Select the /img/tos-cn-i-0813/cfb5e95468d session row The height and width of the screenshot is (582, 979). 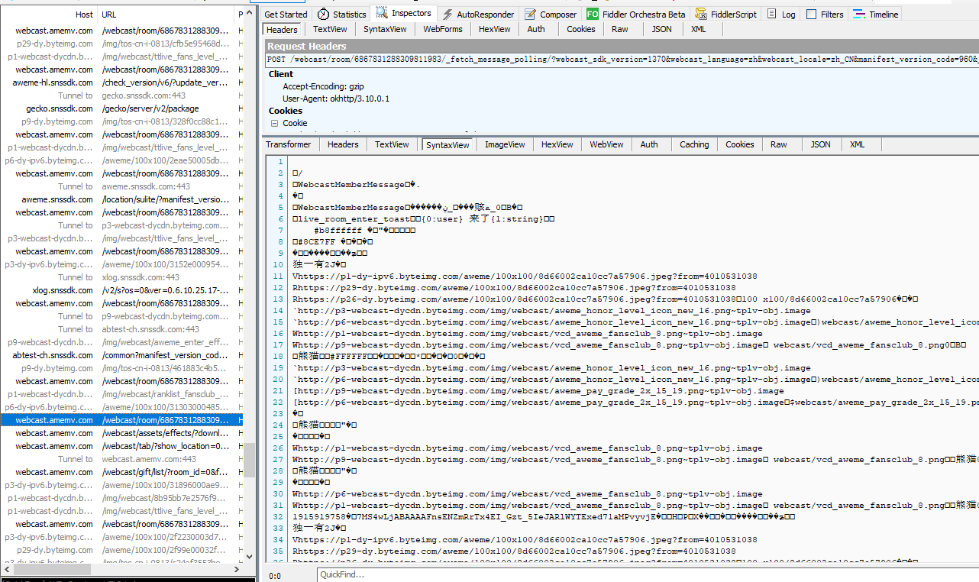point(122,44)
